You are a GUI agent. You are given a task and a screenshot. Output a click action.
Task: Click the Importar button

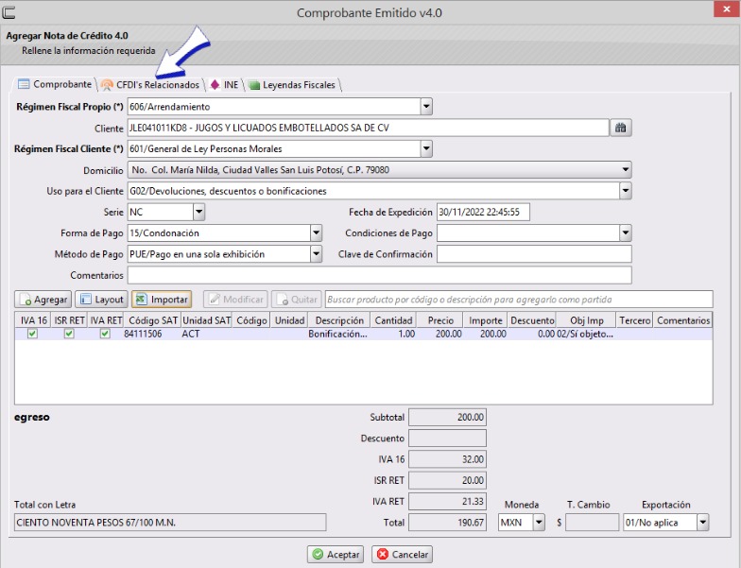click(x=162, y=300)
